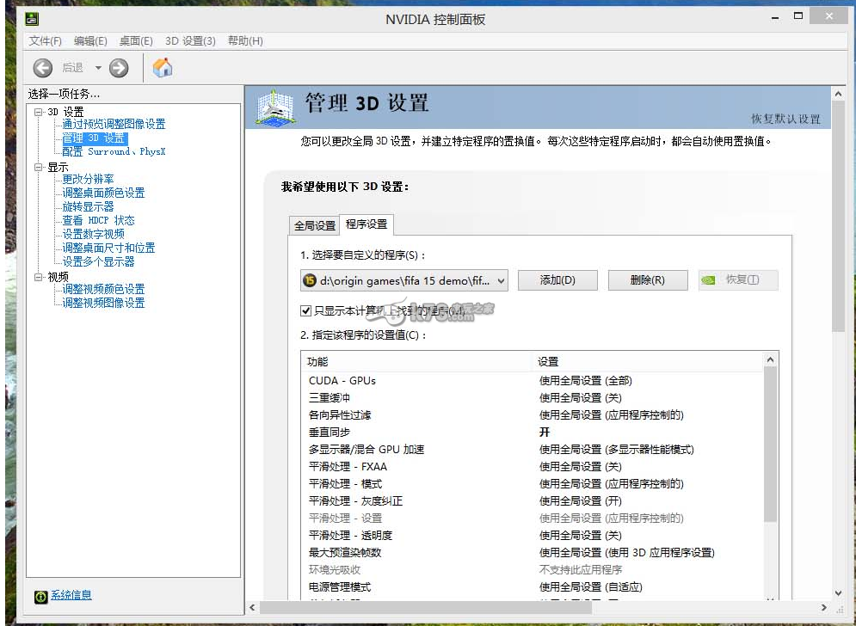The width and height of the screenshot is (856, 626).
Task: Click the 添加(D) button
Action: click(557, 280)
